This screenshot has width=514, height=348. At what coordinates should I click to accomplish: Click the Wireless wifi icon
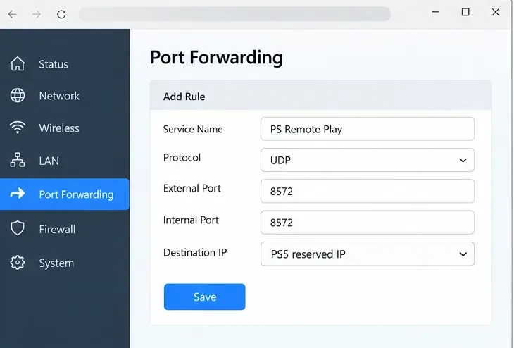18,128
